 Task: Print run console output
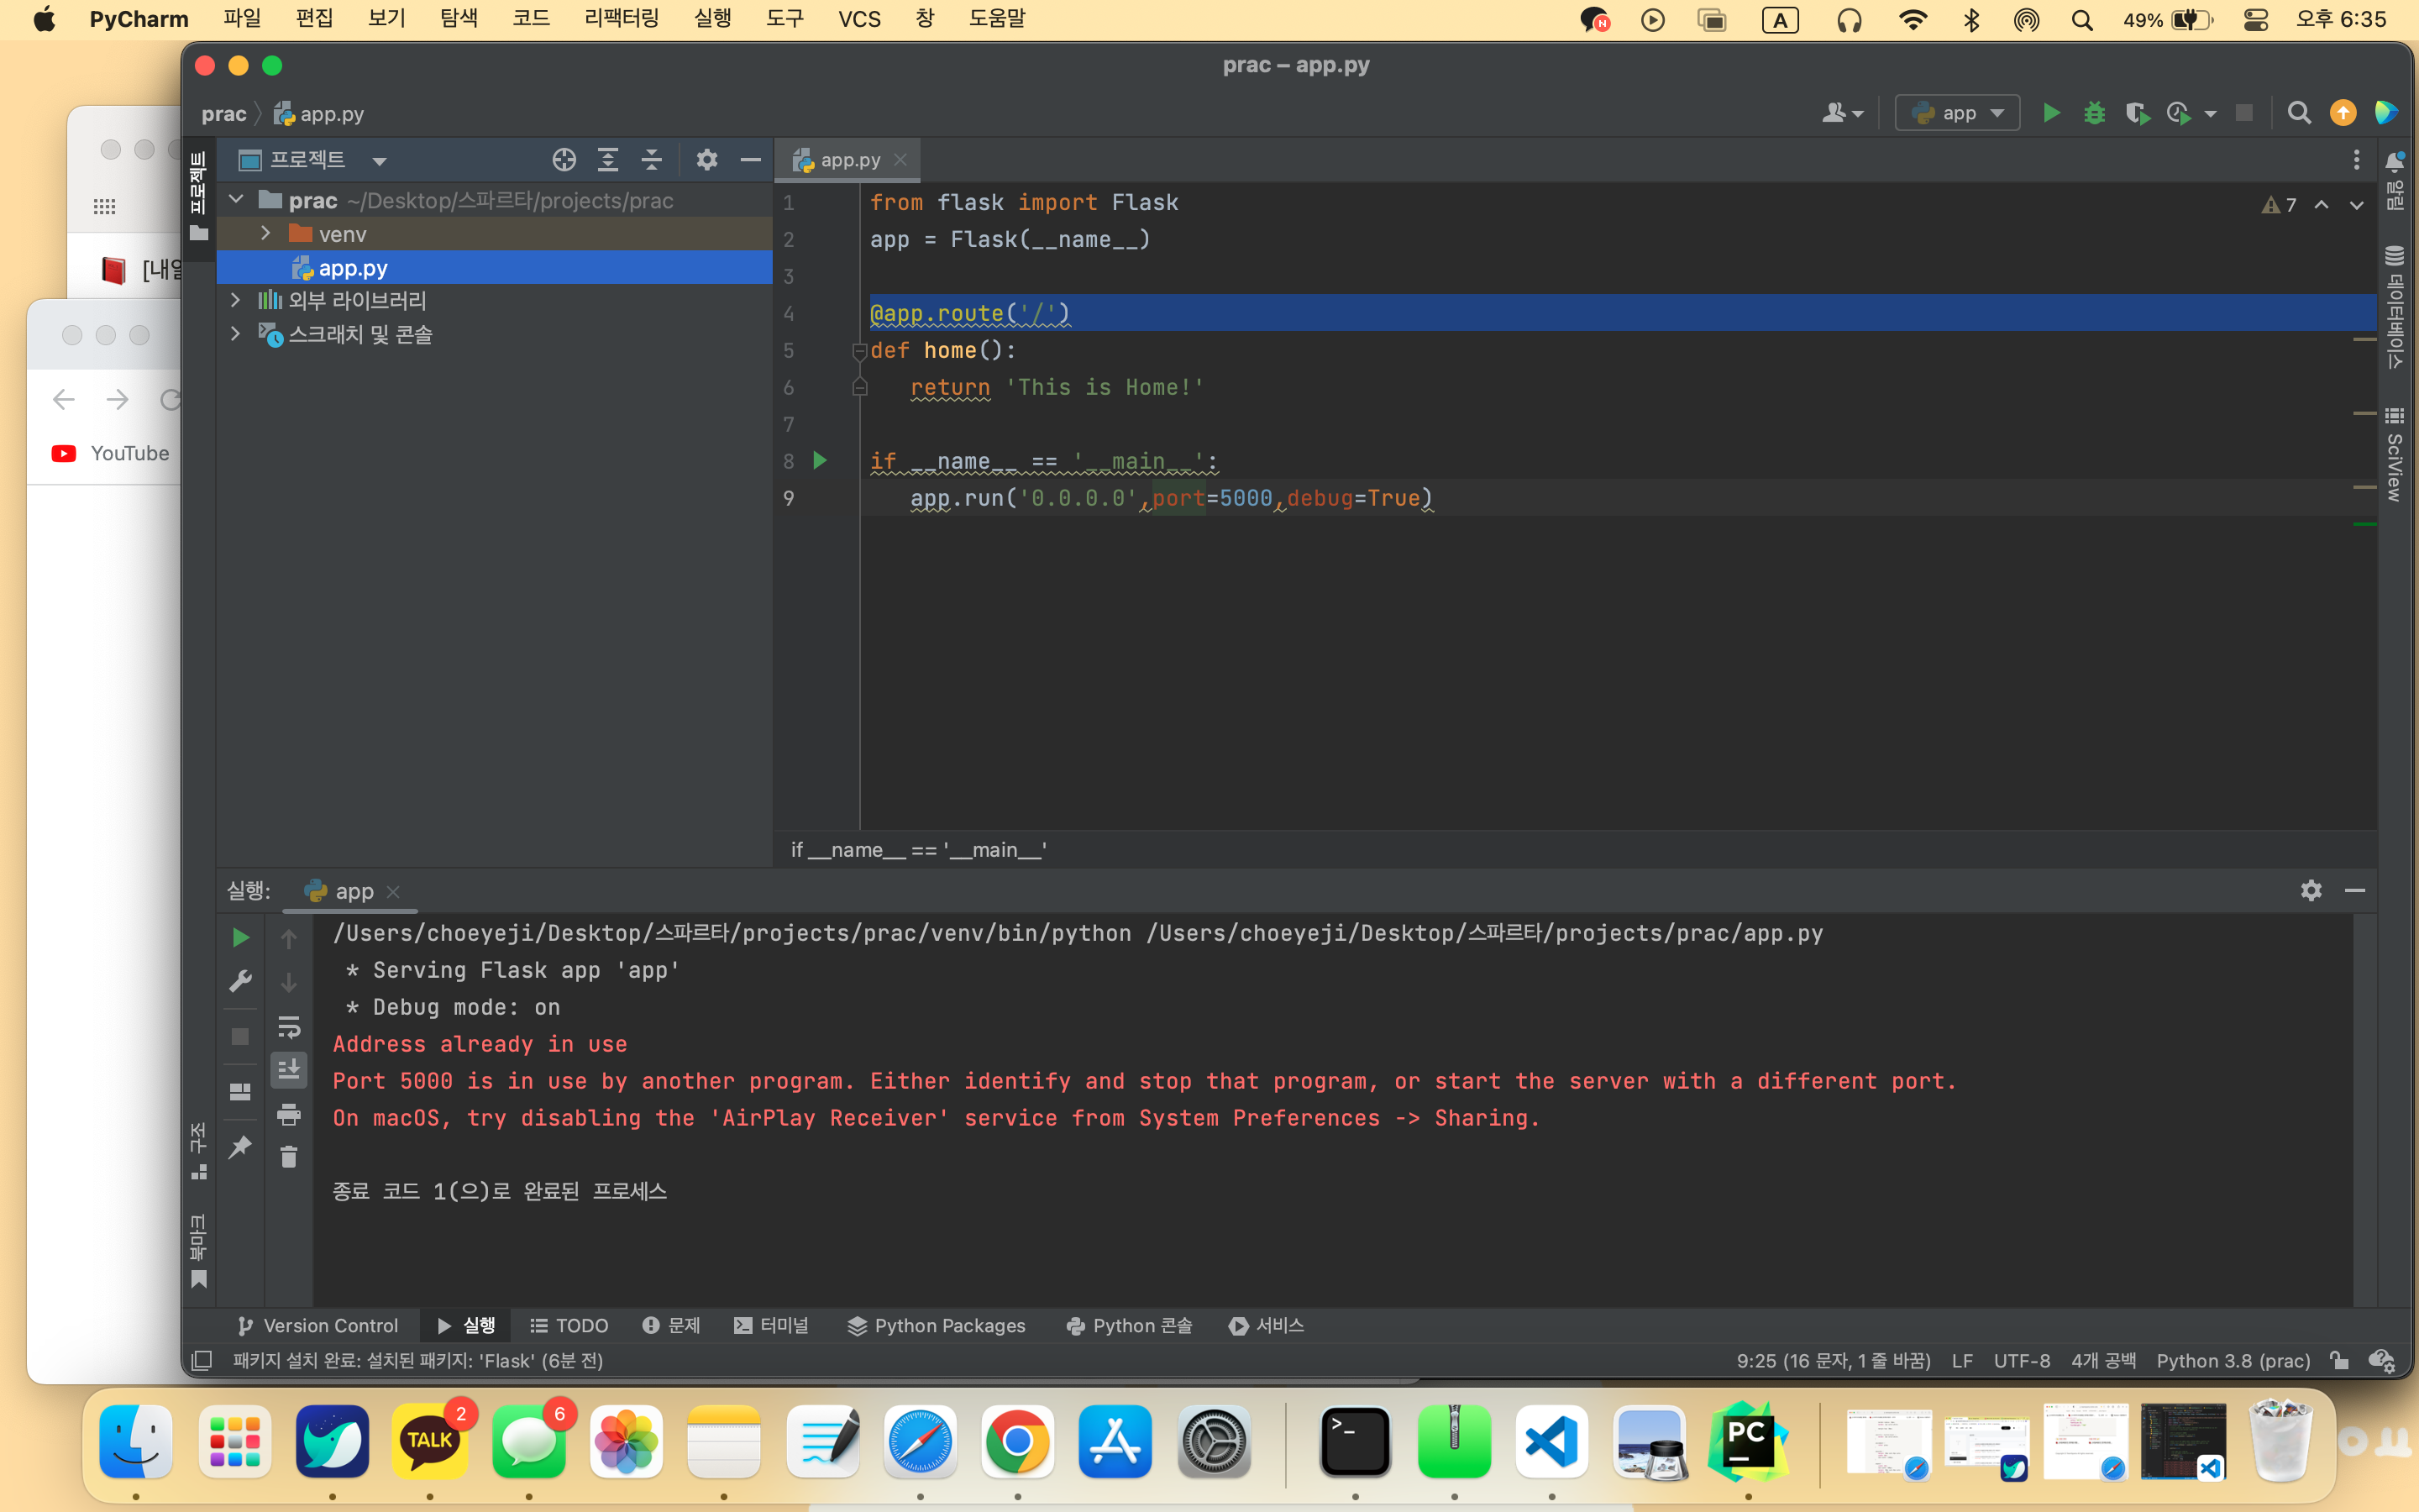tap(289, 1114)
